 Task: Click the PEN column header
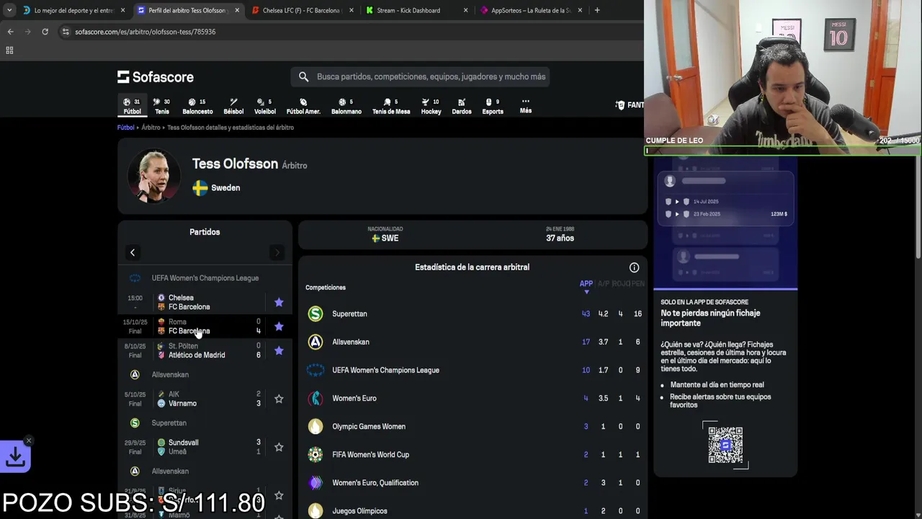pos(638,284)
